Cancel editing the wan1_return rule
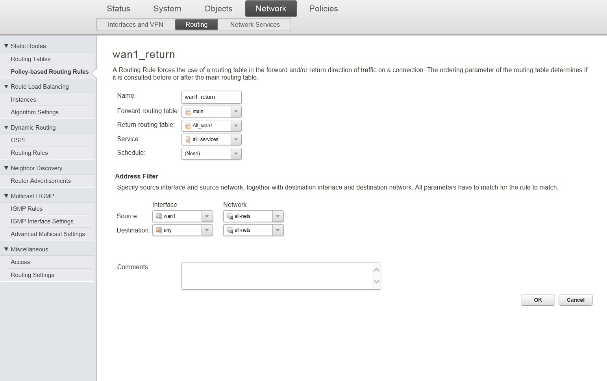 pyautogui.click(x=575, y=300)
